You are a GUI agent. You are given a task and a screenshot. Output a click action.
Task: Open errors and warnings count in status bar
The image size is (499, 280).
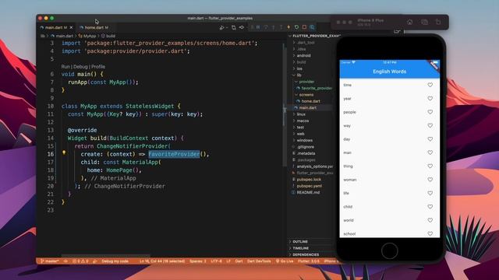click(80, 261)
